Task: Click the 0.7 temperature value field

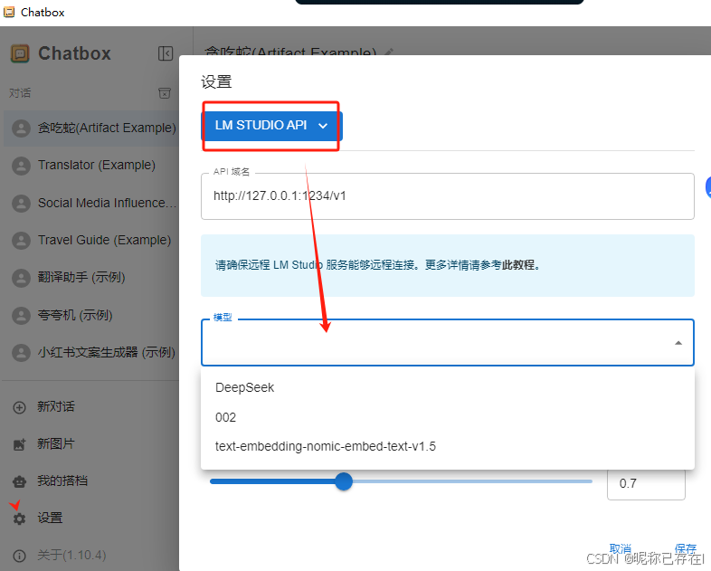Action: tap(646, 483)
